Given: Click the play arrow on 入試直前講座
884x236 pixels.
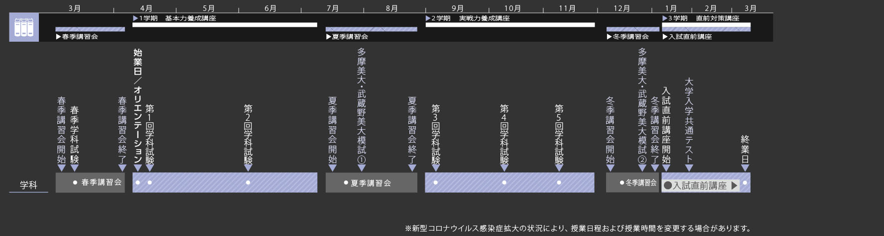Looking at the screenshot, I should click(734, 185).
